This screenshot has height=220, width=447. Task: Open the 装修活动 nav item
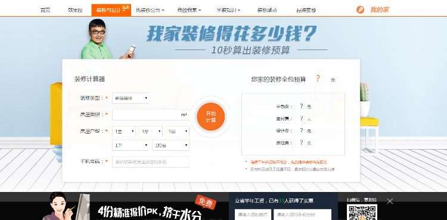click(267, 10)
